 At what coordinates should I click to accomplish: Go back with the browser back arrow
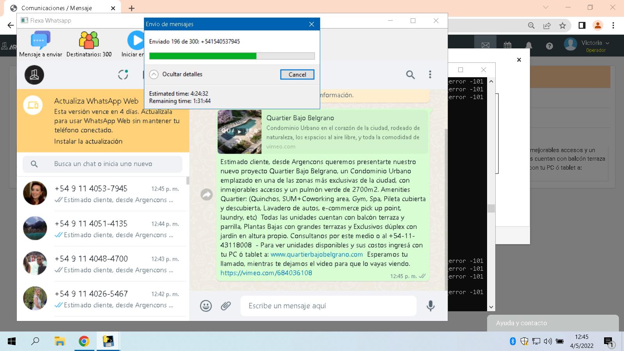(11, 25)
